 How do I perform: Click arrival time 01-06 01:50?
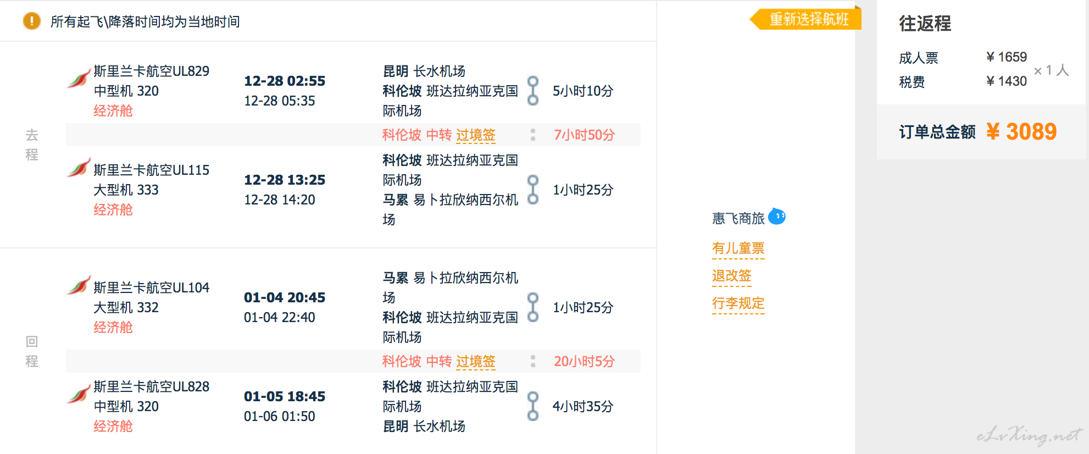point(280,416)
